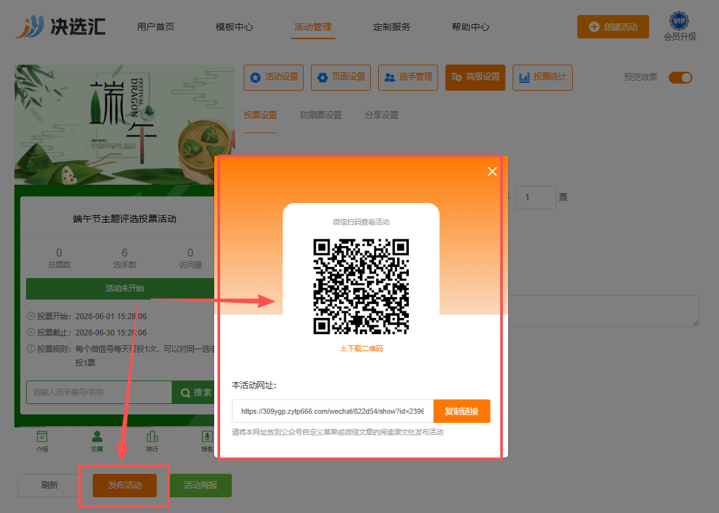This screenshot has height=513, width=719.
Task: Click the 介绍 icon in preview footer
Action: pyautogui.click(x=42, y=441)
